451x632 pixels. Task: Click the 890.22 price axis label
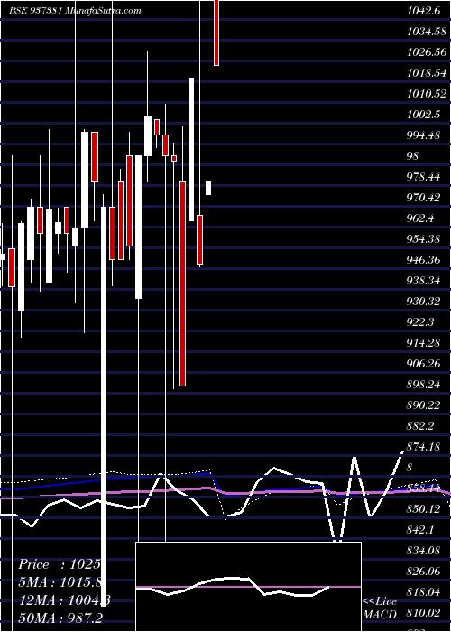pos(423,404)
